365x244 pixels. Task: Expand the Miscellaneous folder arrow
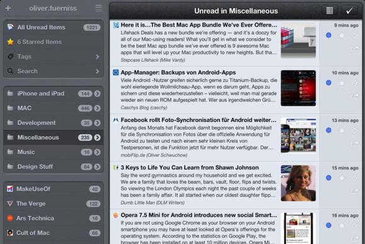[98, 138]
